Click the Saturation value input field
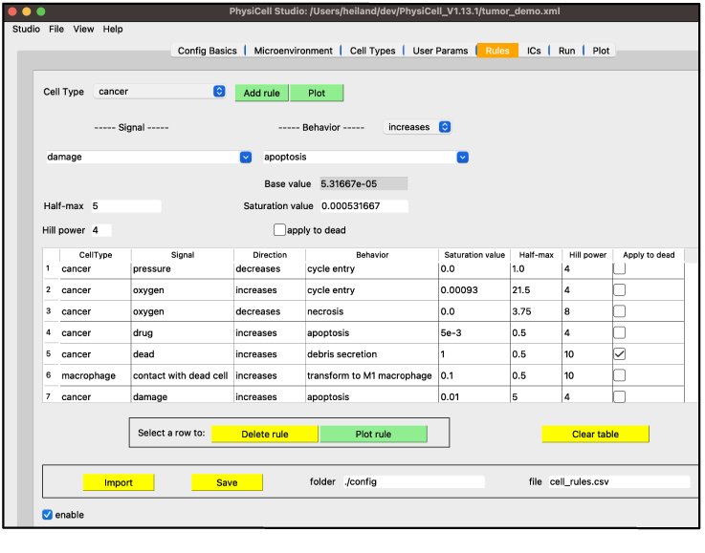The image size is (705, 553). (364, 206)
